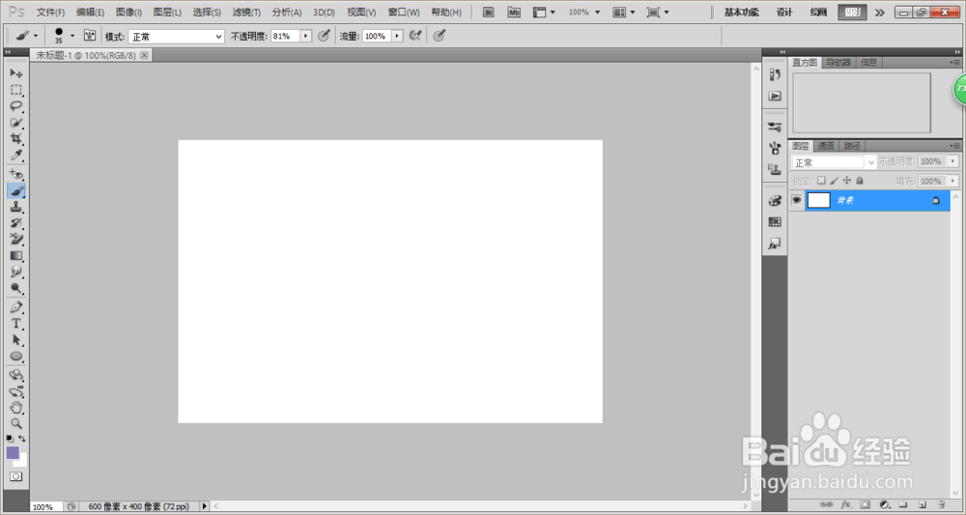Enable airbrush mode in the options bar

tap(415, 36)
